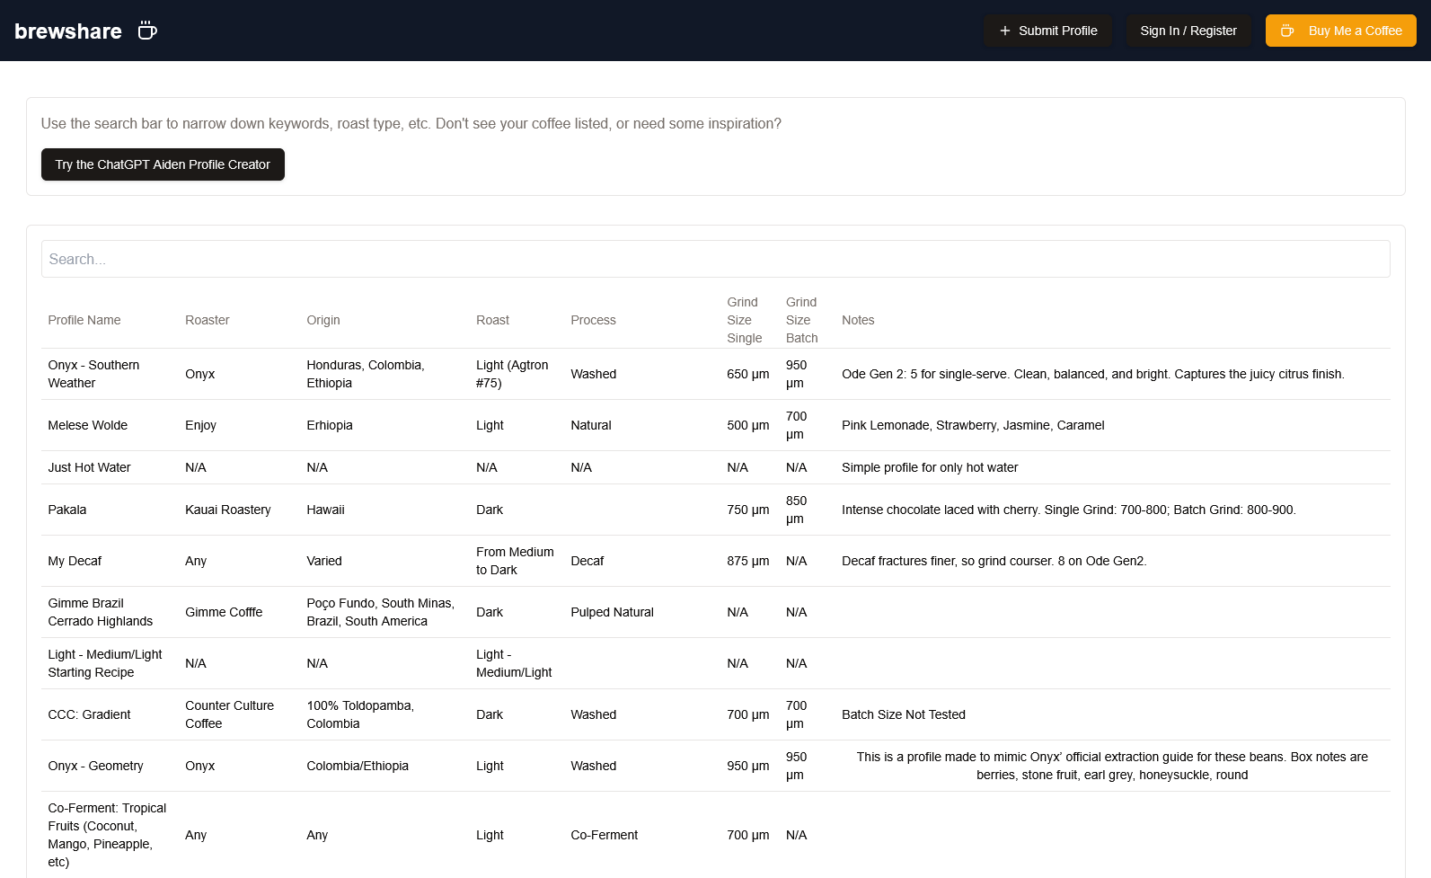Click the coffee cup logo icon
1431x878 pixels.
147,31
